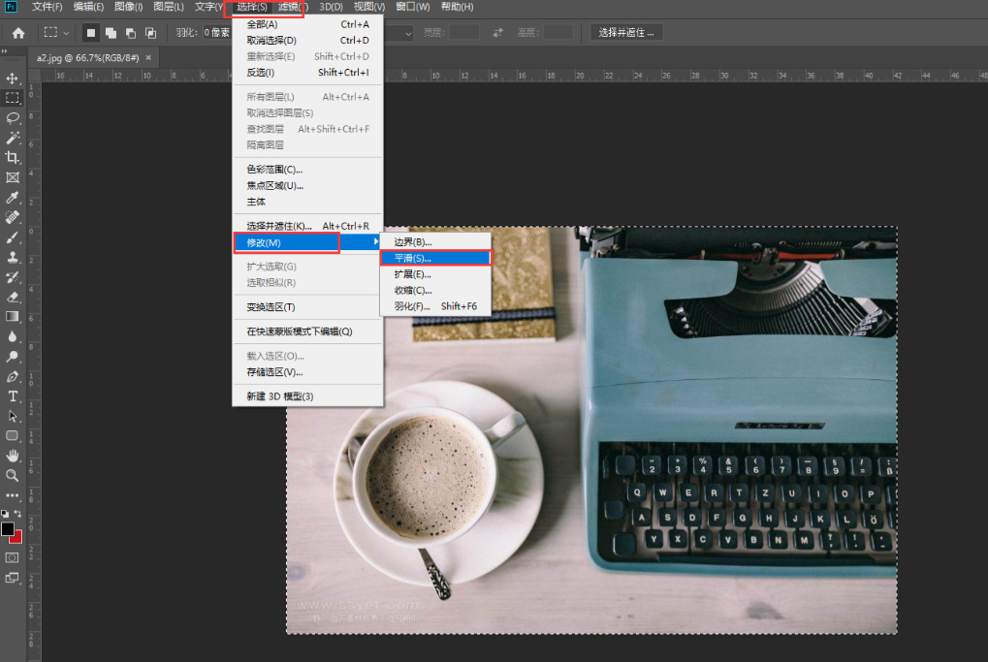Select the Eyedropper tool
Screen dimensions: 988x662
coord(13,198)
